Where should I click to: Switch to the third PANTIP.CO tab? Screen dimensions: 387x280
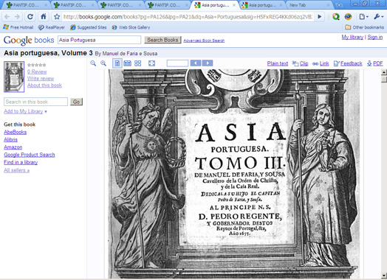tap(120, 5)
